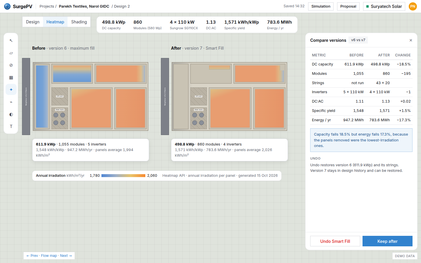Screen dimensions: 421x263
Task: Switch to the Shading tab
Action: tap(79, 22)
